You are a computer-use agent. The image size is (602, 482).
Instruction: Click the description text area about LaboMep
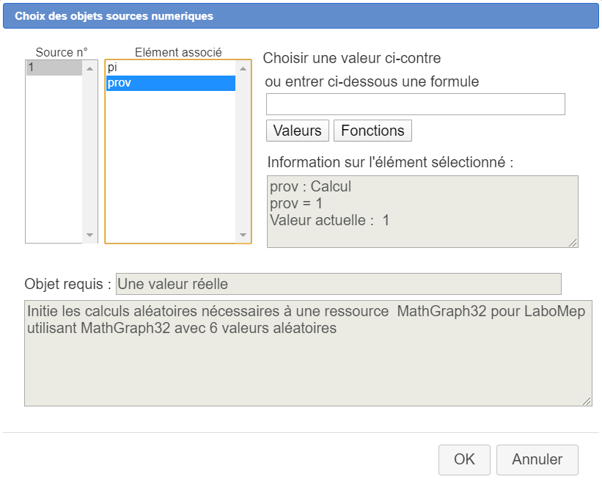307,352
